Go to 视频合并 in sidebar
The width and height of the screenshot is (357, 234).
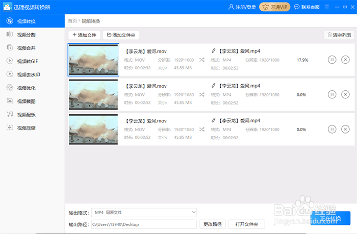tap(26, 48)
